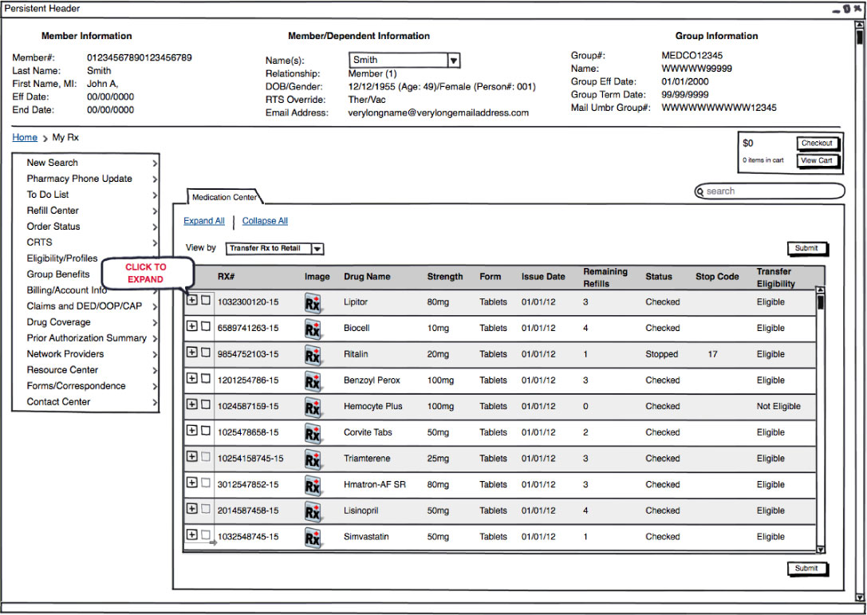The height and width of the screenshot is (615, 867).
Task: Click the page scrollbar down arrow
Action: pyautogui.click(x=859, y=597)
